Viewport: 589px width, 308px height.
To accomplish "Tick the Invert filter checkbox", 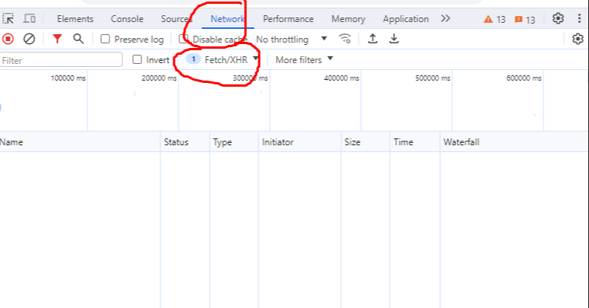I will (x=138, y=59).
